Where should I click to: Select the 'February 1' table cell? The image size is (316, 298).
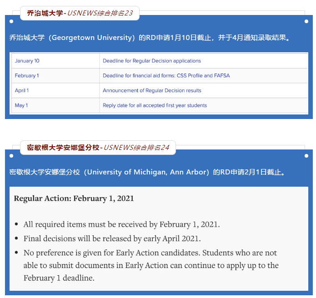click(x=55, y=76)
